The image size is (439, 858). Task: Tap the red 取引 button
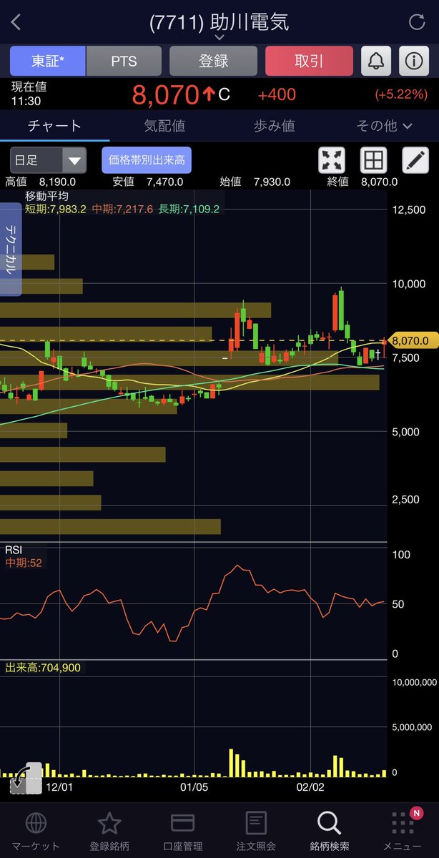(309, 61)
